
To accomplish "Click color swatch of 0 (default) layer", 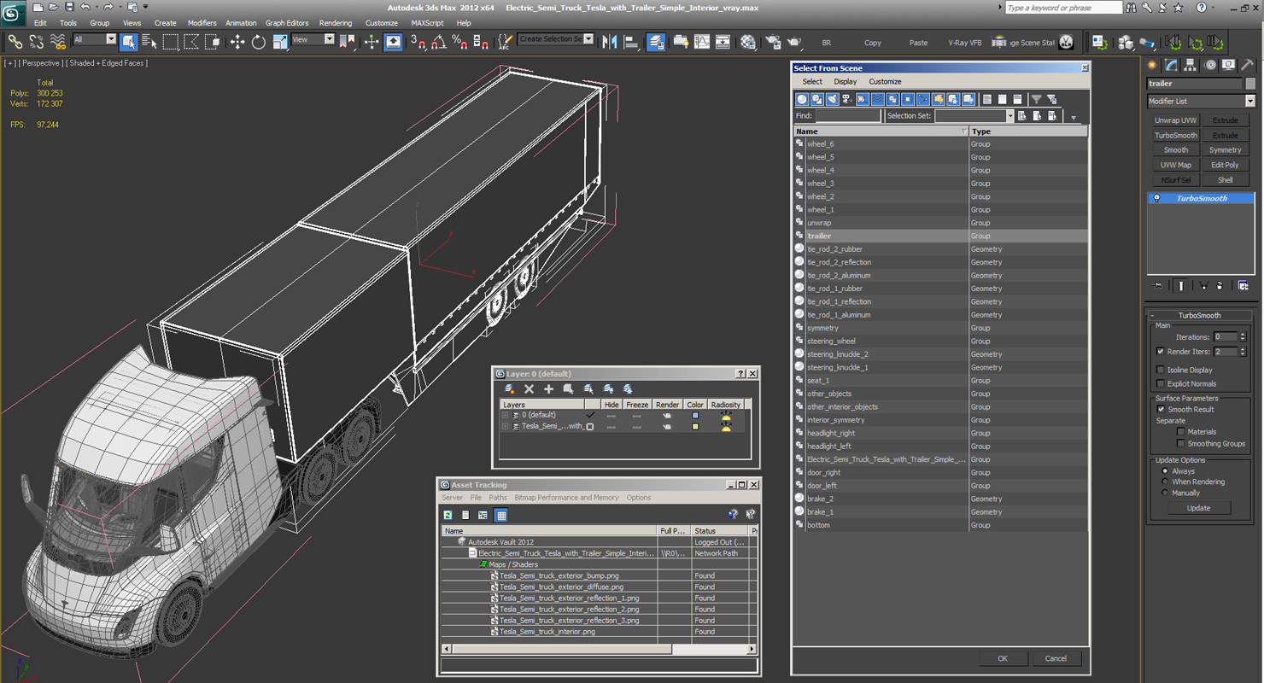I will click(x=695, y=415).
